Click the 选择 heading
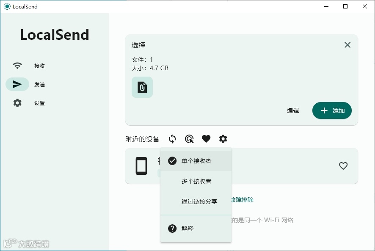Screen dimensions: 375x251 138,45
